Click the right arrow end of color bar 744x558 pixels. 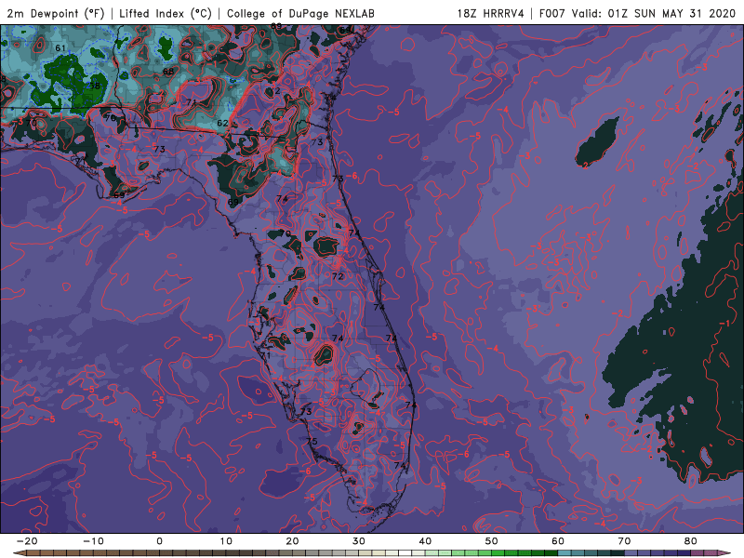point(725,553)
